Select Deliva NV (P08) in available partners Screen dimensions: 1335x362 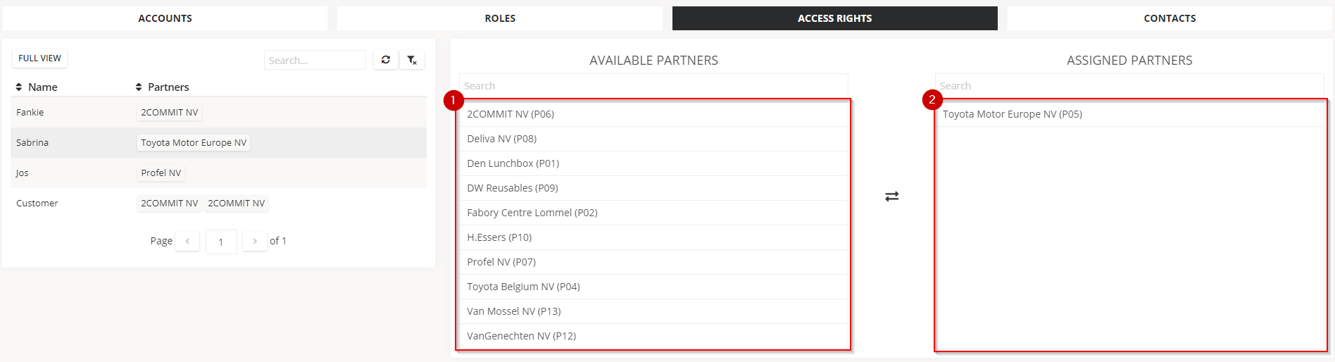(x=502, y=139)
